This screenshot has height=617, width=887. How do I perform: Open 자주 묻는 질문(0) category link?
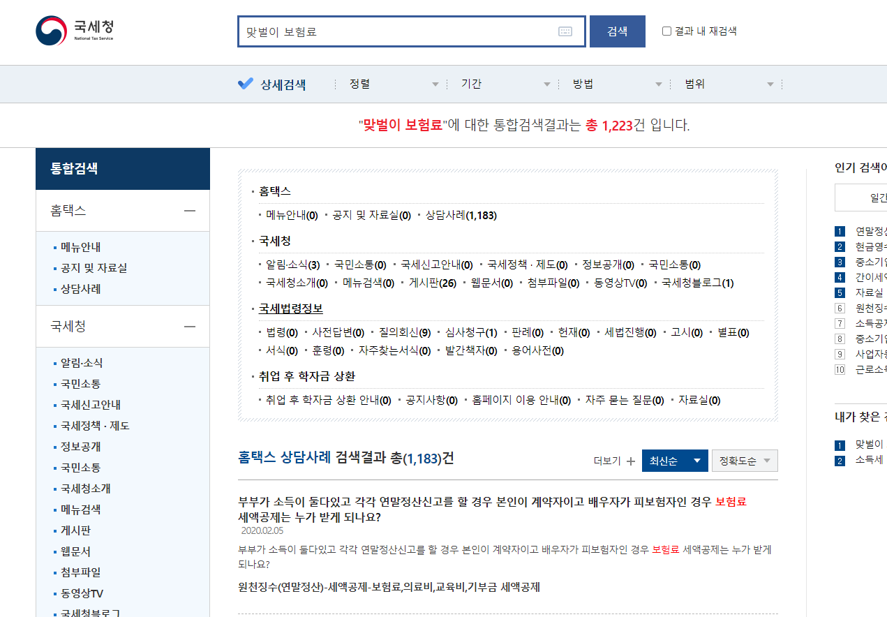(x=625, y=401)
